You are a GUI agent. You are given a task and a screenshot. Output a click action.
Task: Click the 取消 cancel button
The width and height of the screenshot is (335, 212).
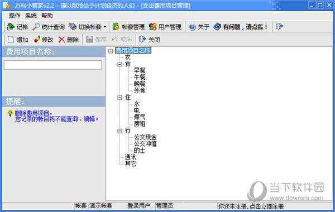tap(121, 40)
